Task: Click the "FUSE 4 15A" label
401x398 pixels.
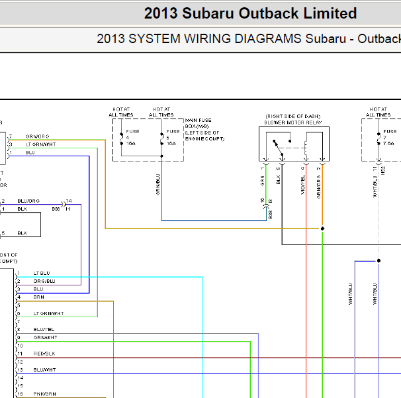Action: coord(132,138)
